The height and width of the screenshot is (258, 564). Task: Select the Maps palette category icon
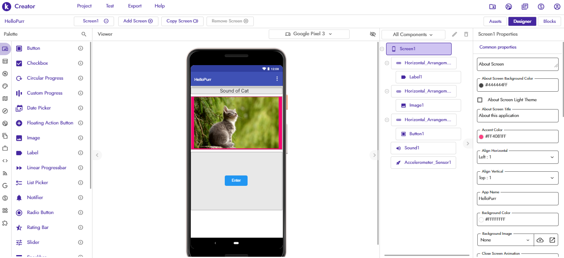[x=5, y=99]
